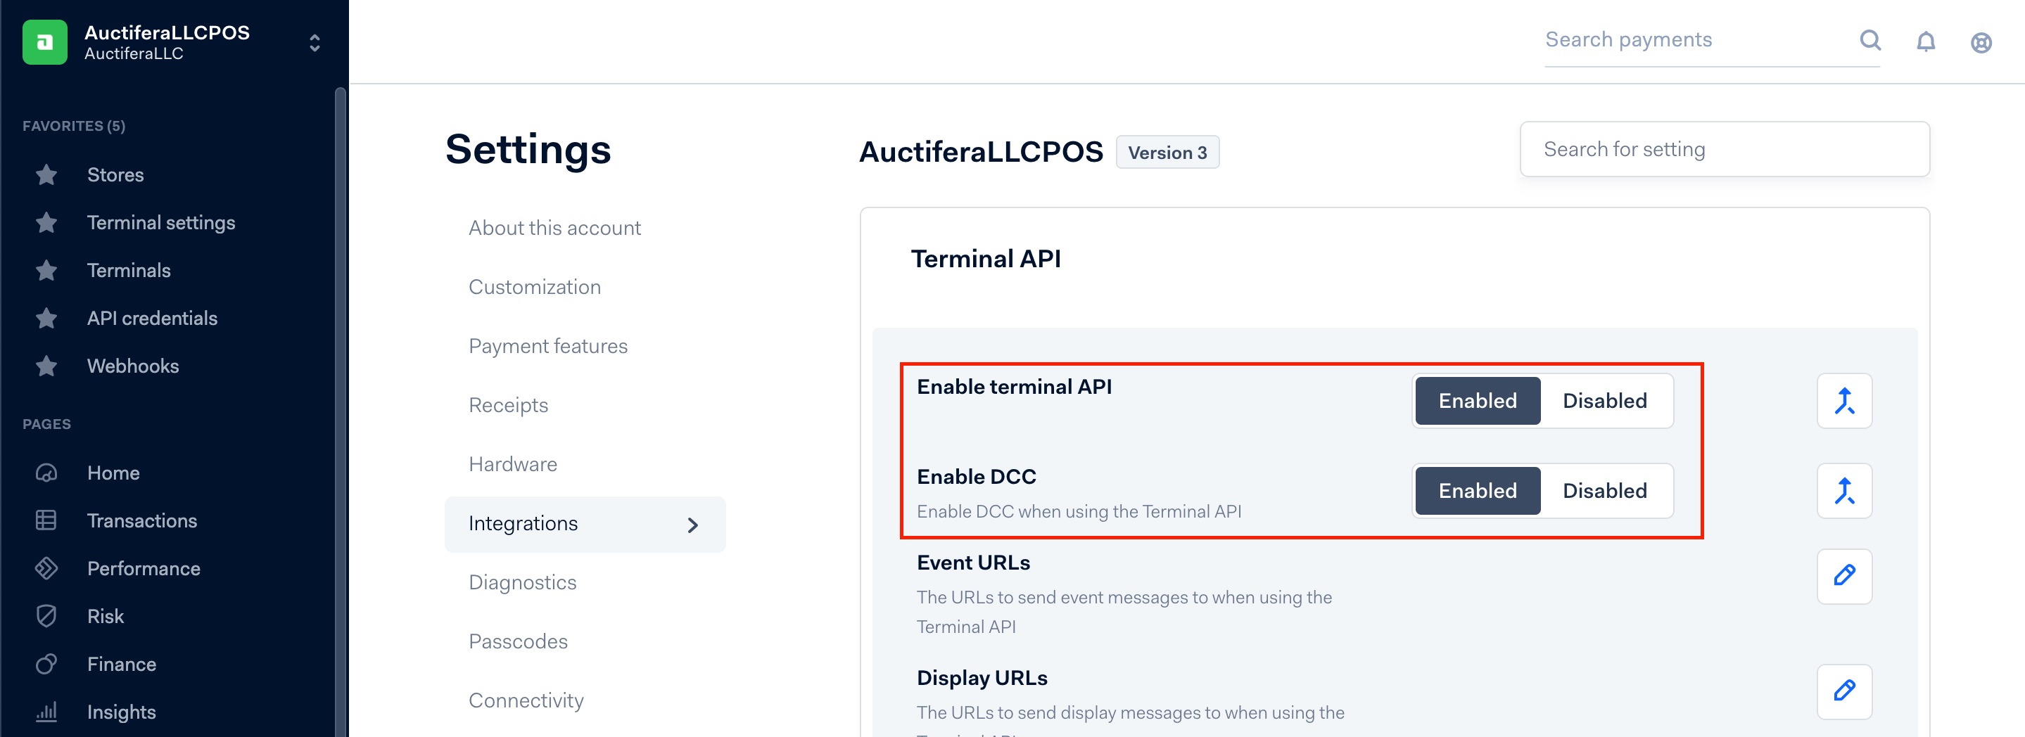Click the Risk shield icon
This screenshot has height=737, width=2025.
46,616
